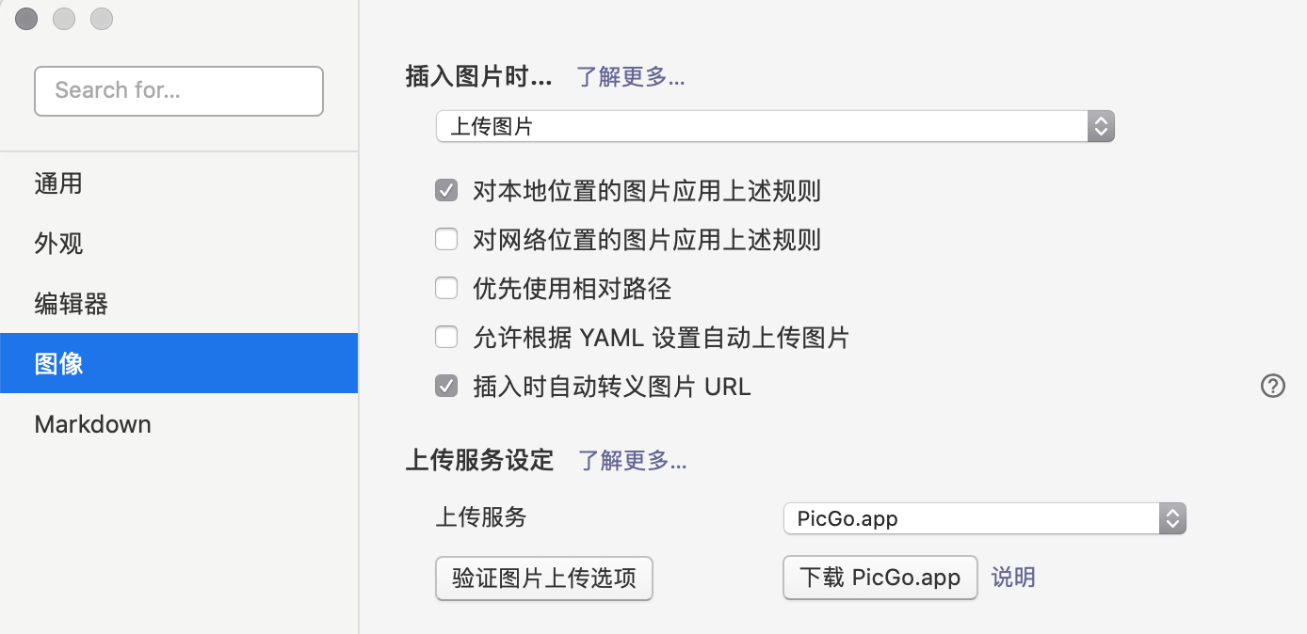
Task: Click the 下载 PicGo.app button
Action: point(879,578)
